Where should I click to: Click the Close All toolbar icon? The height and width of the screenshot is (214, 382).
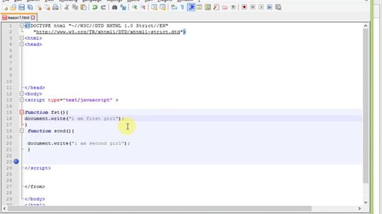coord(47,7)
